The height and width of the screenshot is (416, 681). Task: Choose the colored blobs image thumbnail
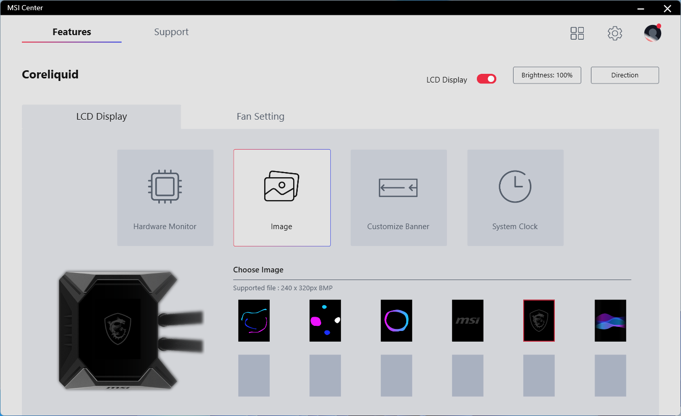coord(325,320)
